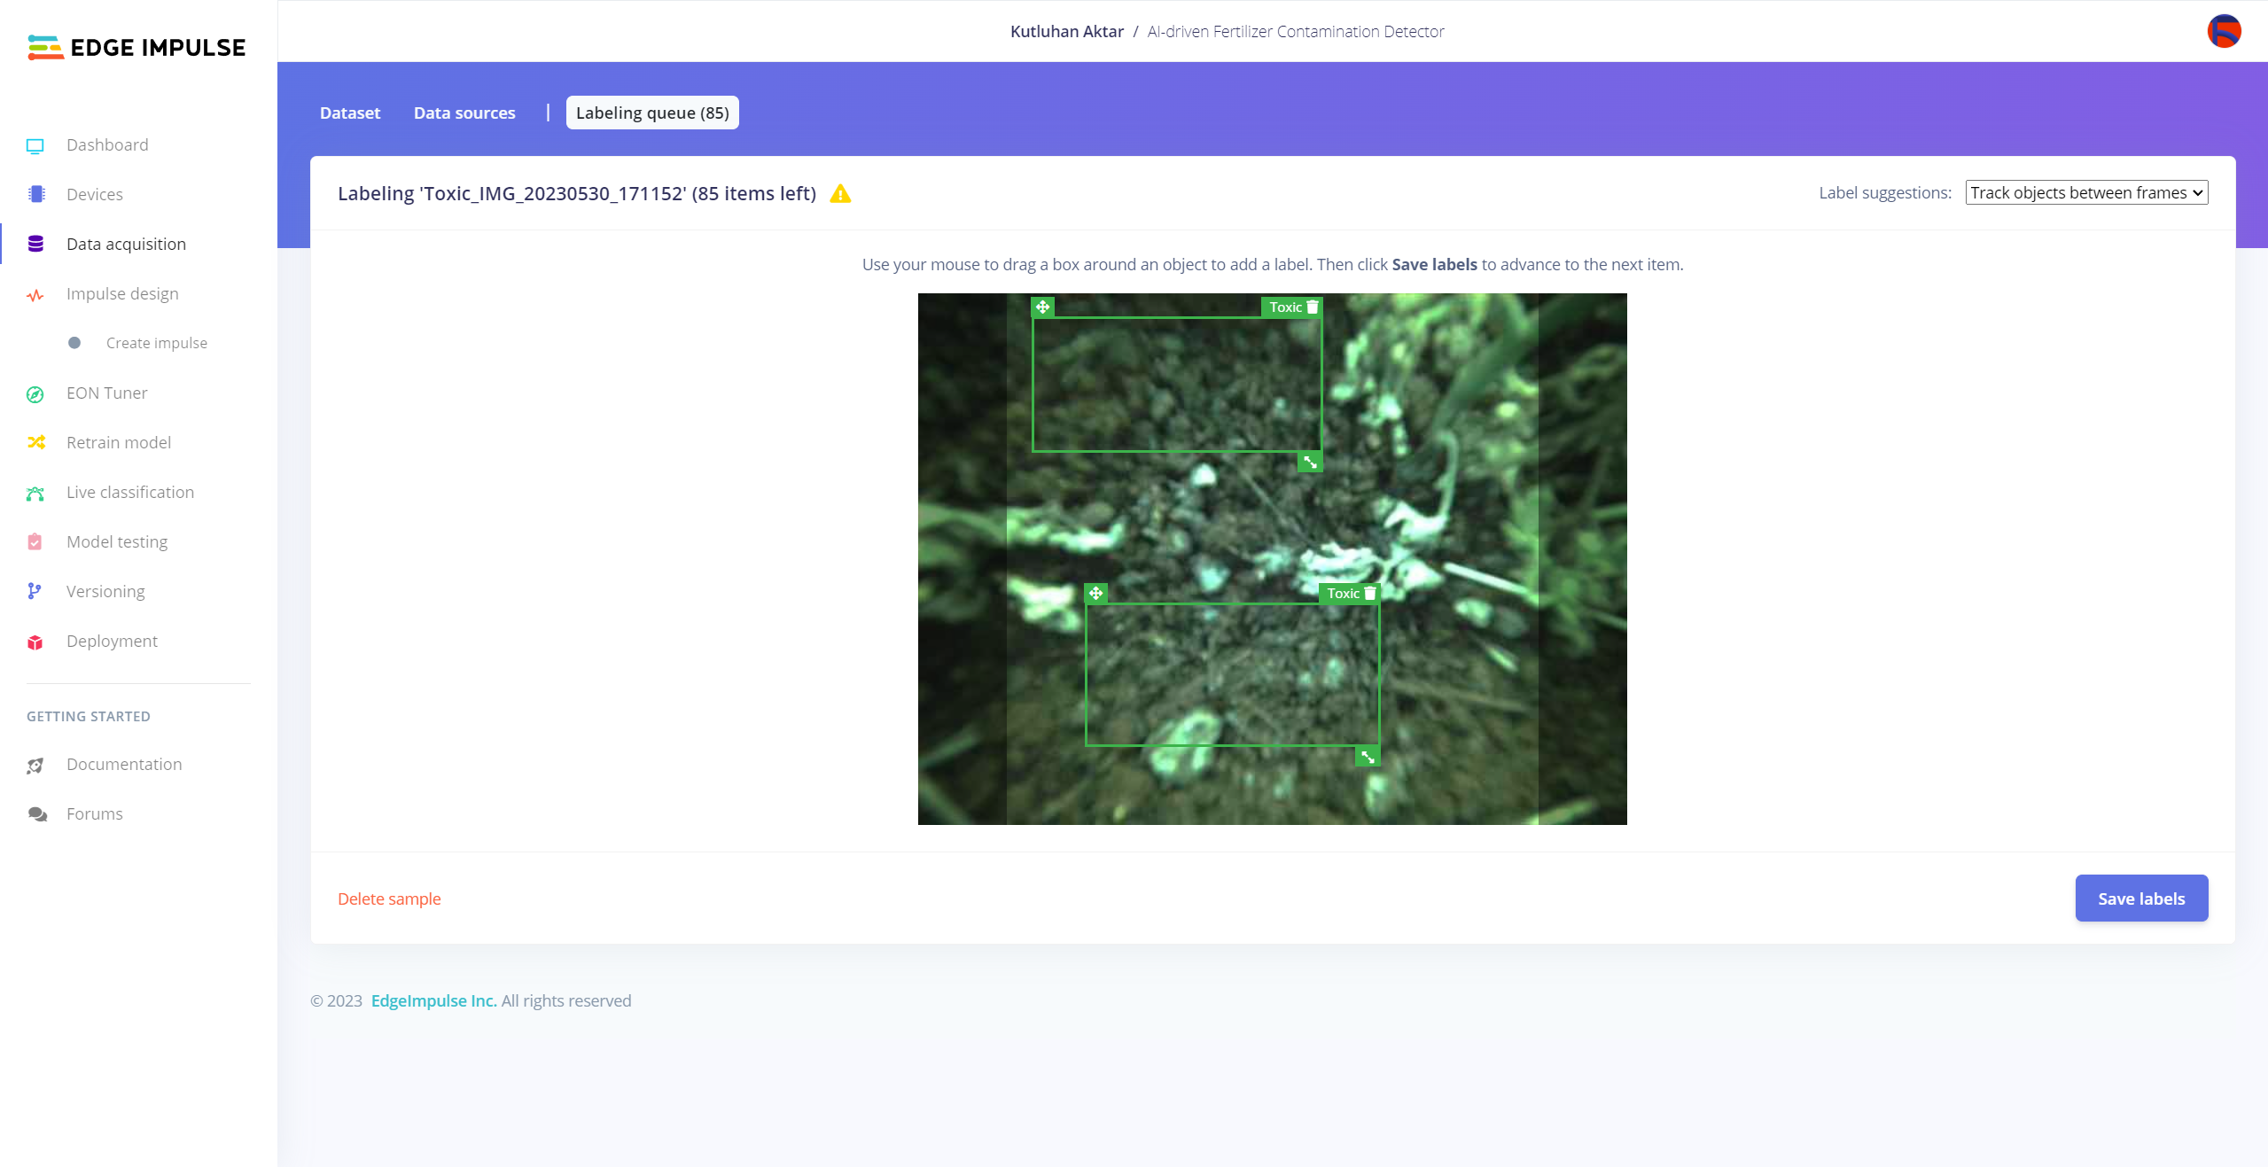Open EdgeImpulse Inc. footer link
Screen dimensions: 2268x1167
pyautogui.click(x=433, y=1000)
